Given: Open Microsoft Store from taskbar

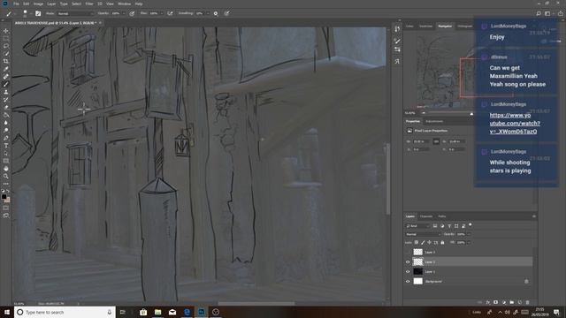Looking at the screenshot, I should point(143,312).
